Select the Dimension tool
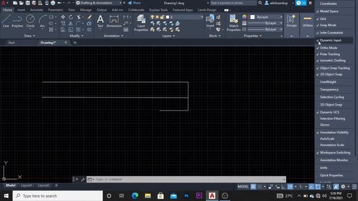 [114, 21]
